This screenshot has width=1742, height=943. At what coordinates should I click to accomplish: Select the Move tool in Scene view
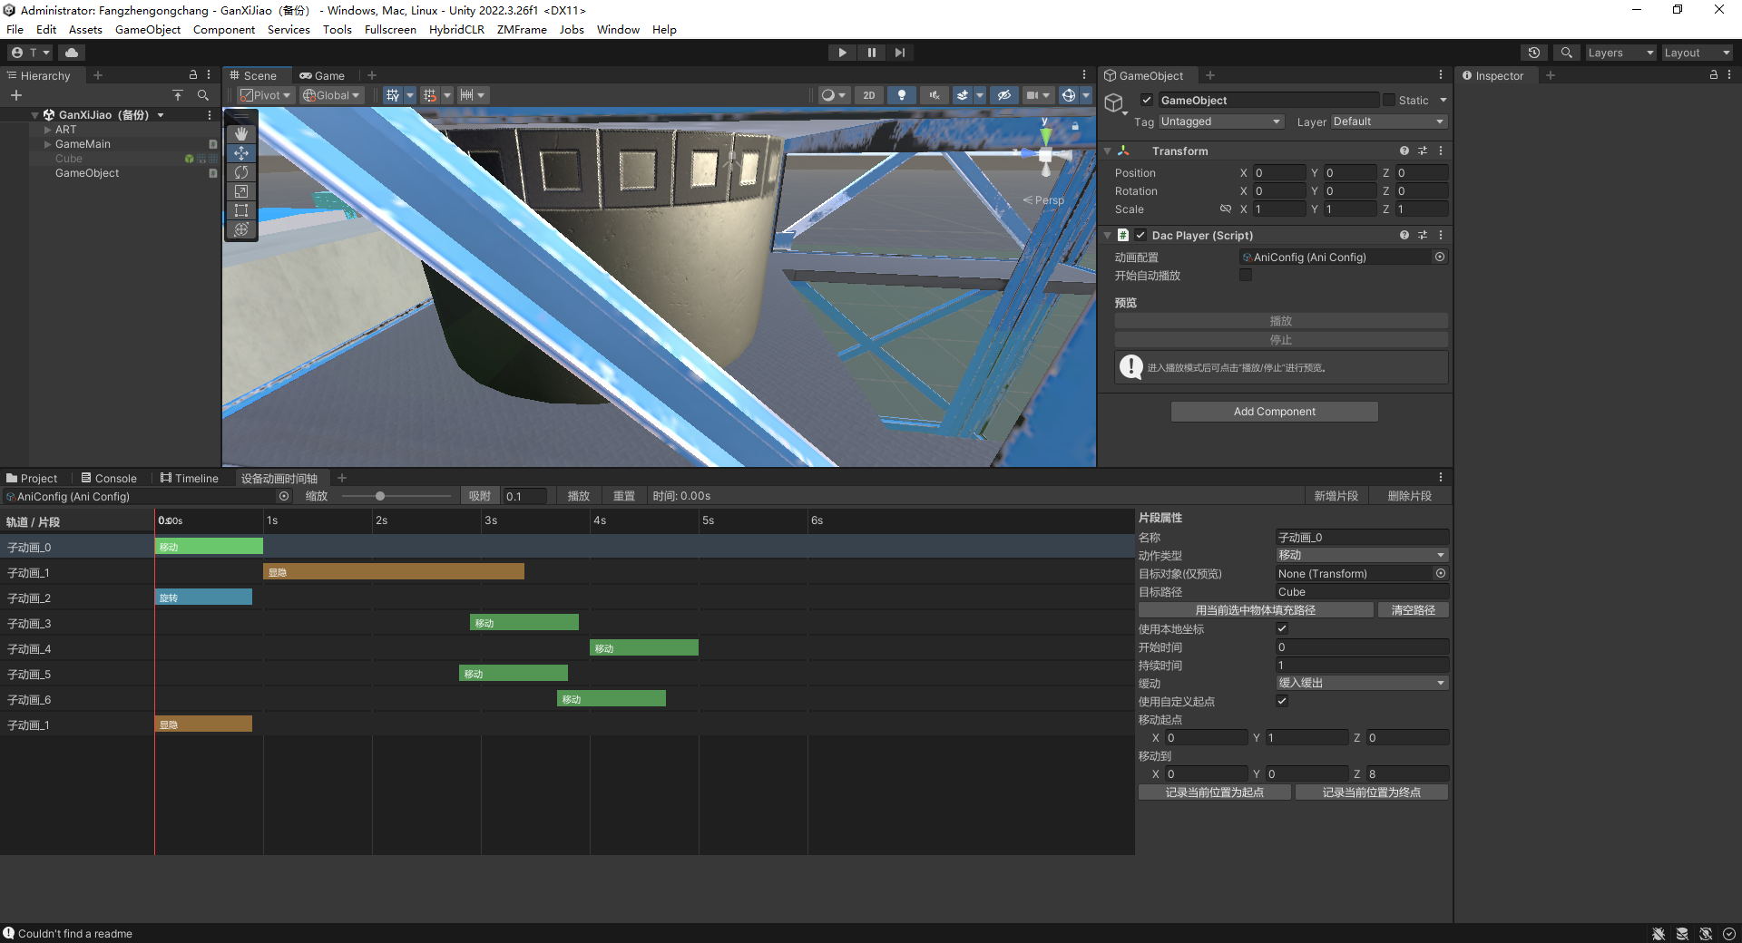241,153
